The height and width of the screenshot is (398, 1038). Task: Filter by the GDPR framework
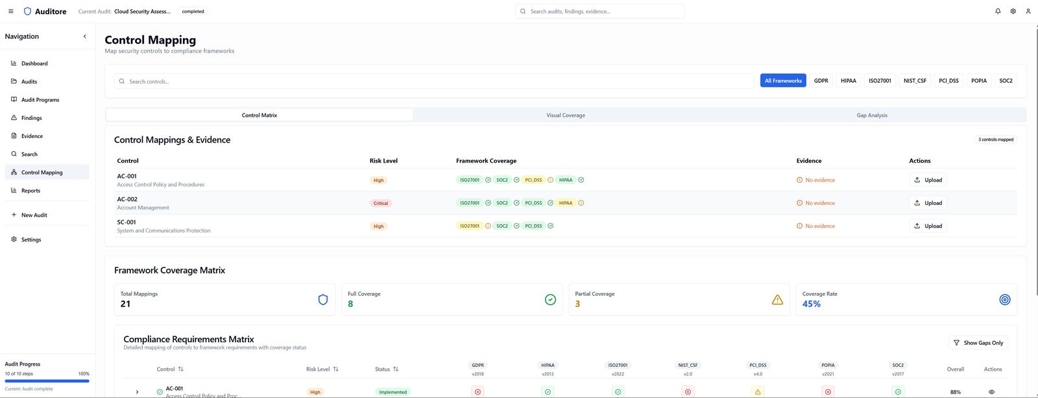pos(821,81)
